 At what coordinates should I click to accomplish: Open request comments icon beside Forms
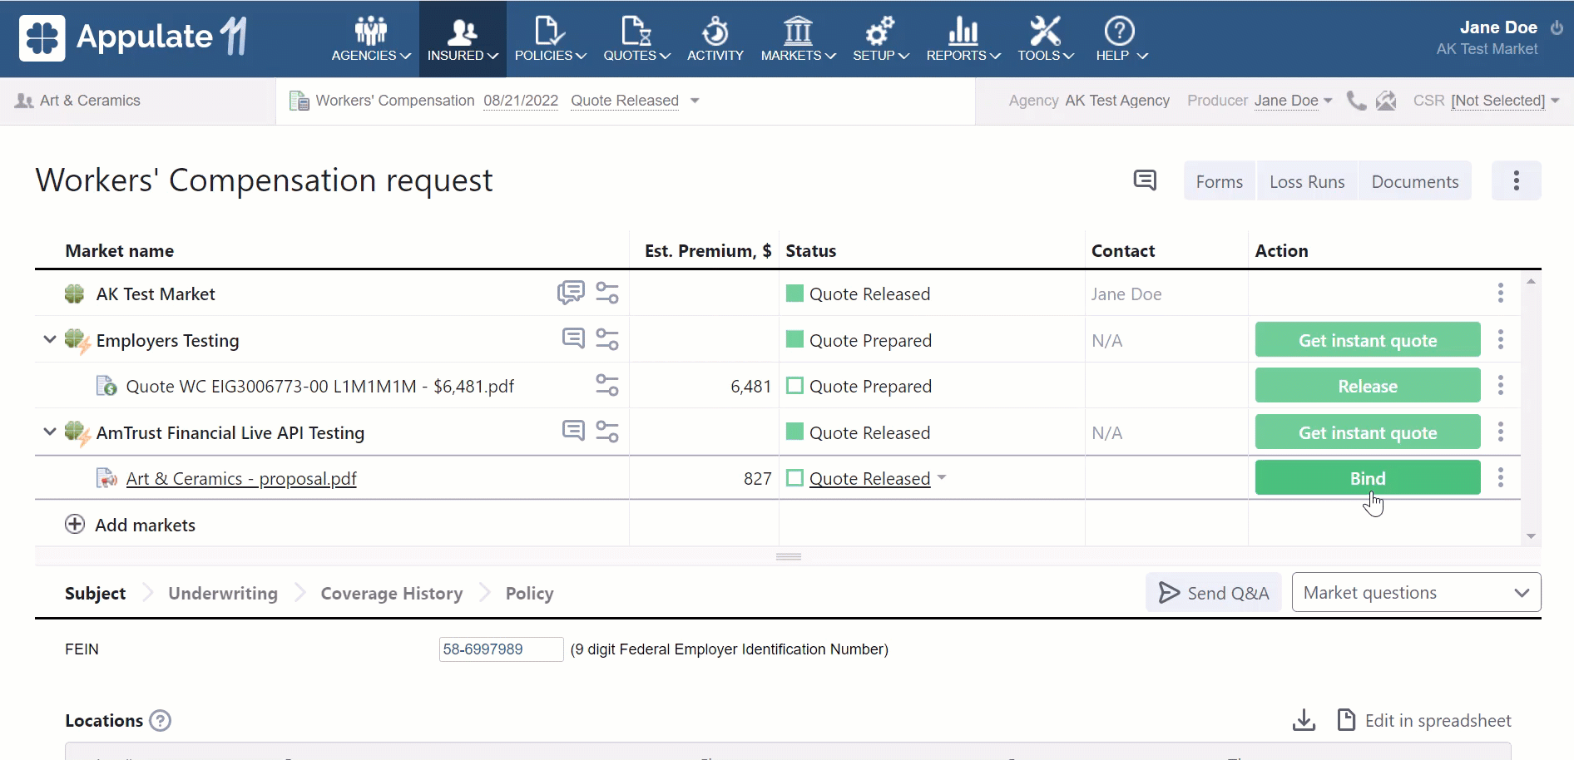point(1145,180)
